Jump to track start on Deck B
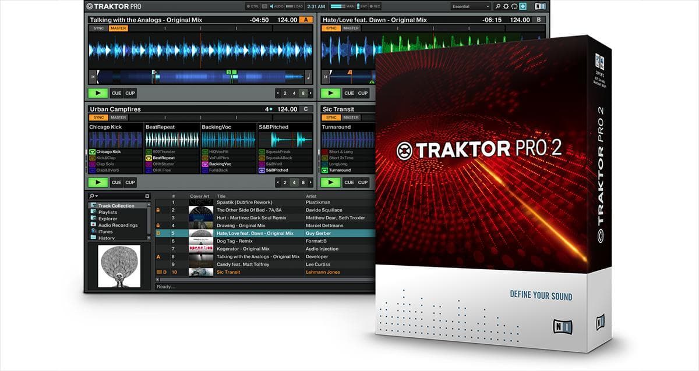This screenshot has width=699, height=371. [326, 76]
